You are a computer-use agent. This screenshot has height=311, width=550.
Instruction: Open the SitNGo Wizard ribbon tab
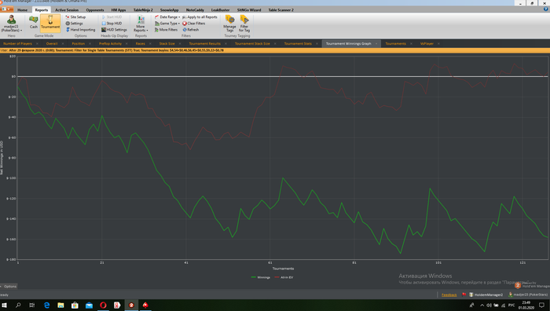tap(249, 10)
